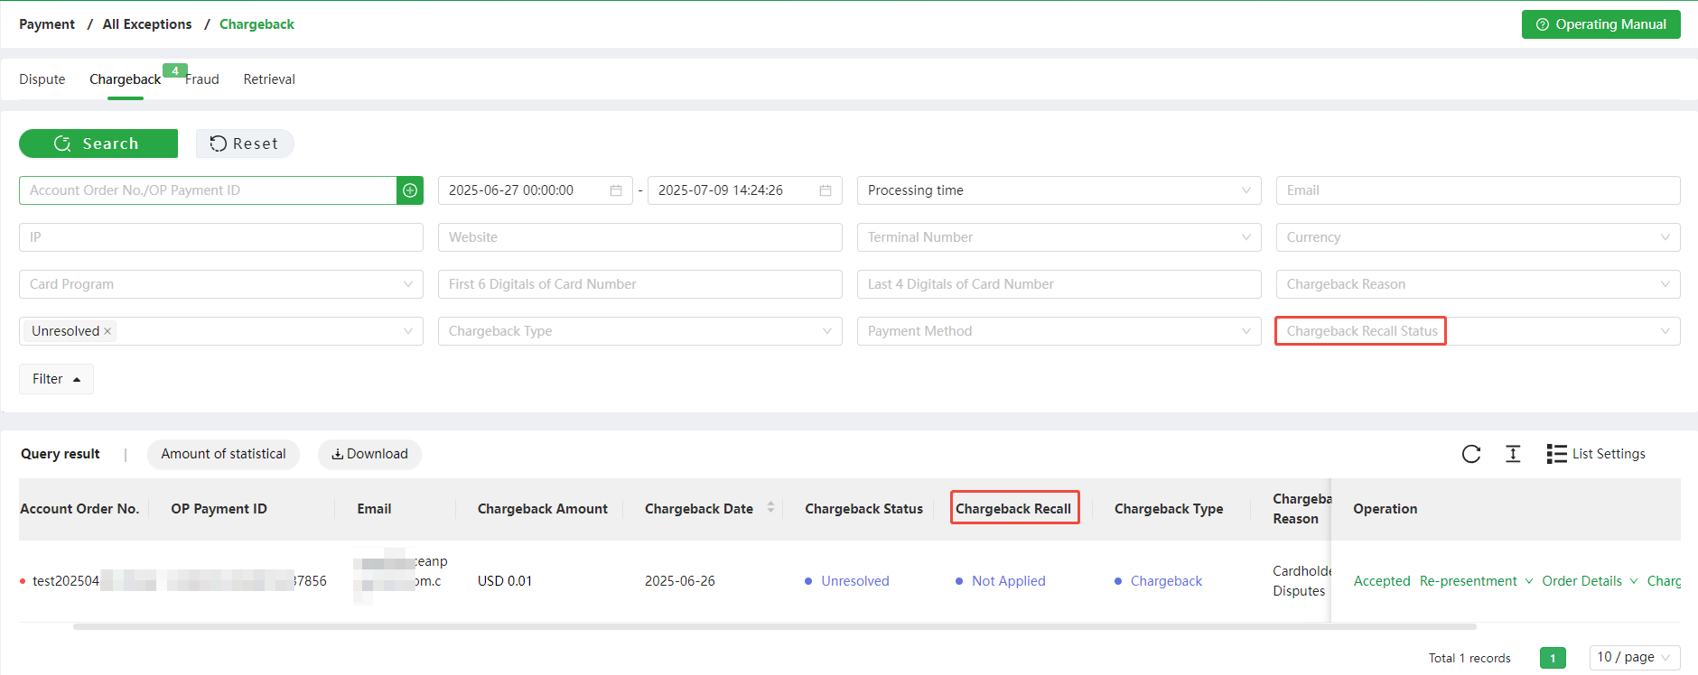Select the Chargeback tab

coord(126,79)
